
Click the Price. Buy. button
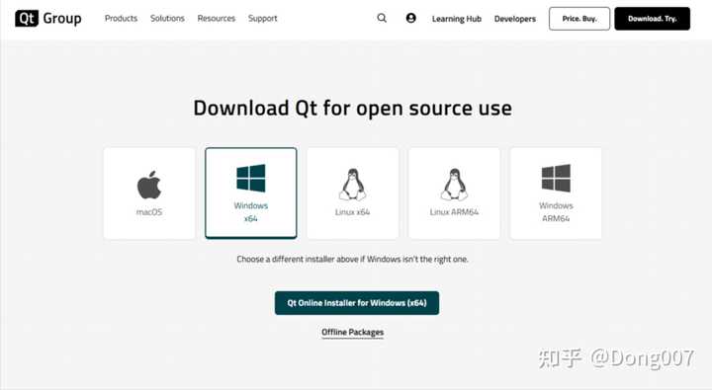tap(579, 19)
